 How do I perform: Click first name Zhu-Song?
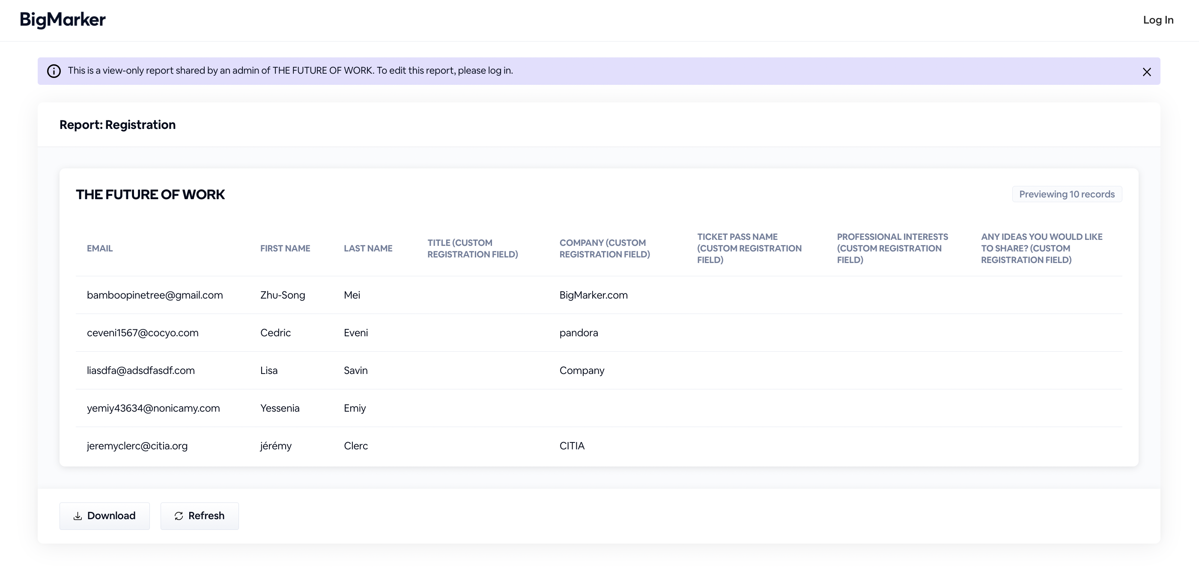(x=283, y=295)
